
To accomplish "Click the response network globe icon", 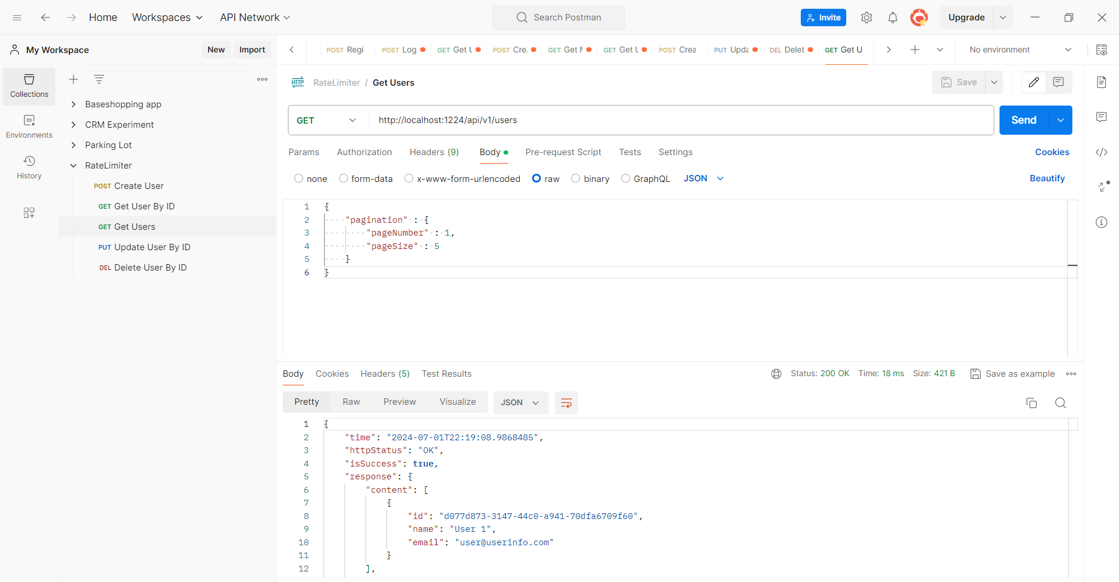I will pos(776,374).
